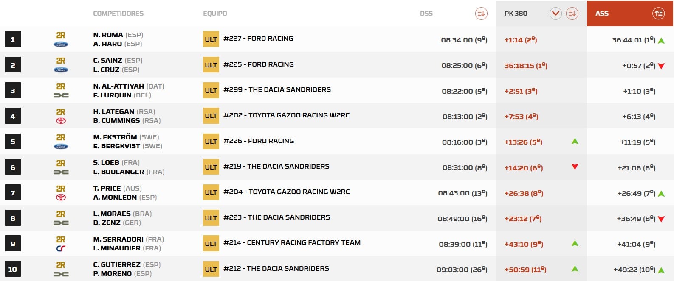Click sort icon in PK 380 column

(572, 14)
